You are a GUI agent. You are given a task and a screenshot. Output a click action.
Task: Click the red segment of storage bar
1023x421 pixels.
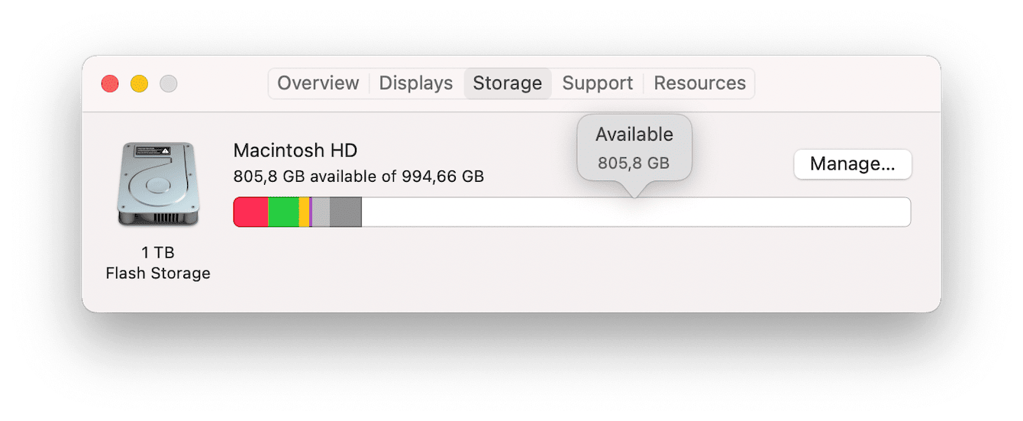(250, 212)
